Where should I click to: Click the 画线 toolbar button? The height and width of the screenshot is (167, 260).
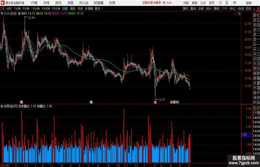pyautogui.click(x=217, y=9)
